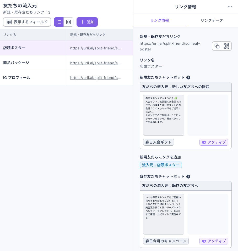Open the IG プロフィール row link URL

point(95,78)
